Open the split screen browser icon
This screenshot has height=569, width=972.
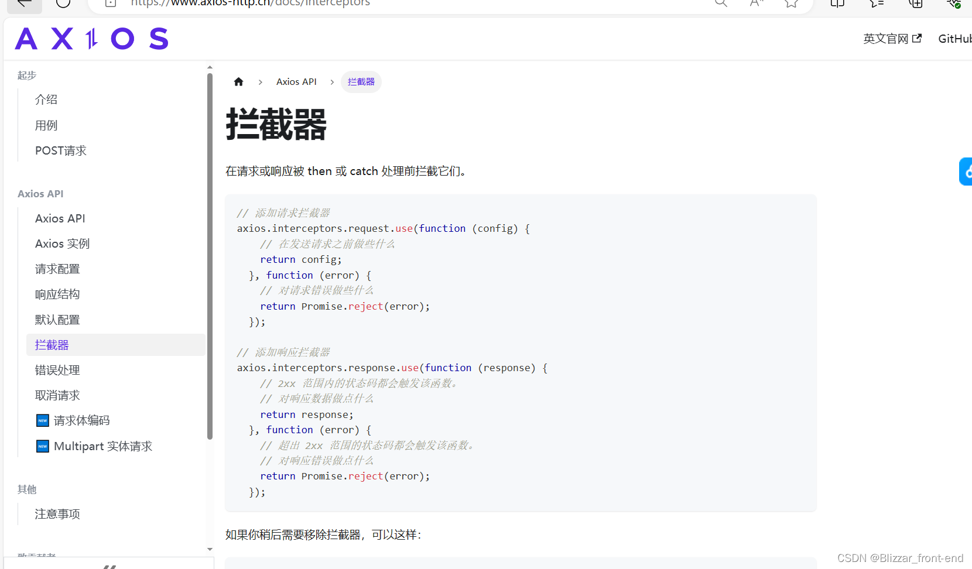pyautogui.click(x=837, y=3)
